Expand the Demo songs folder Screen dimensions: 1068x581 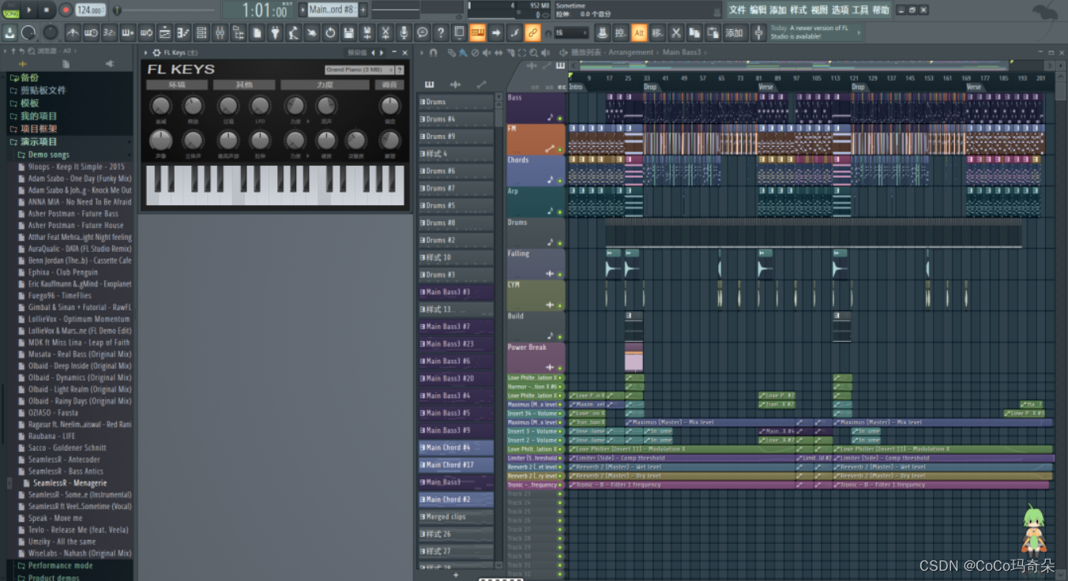click(x=48, y=155)
